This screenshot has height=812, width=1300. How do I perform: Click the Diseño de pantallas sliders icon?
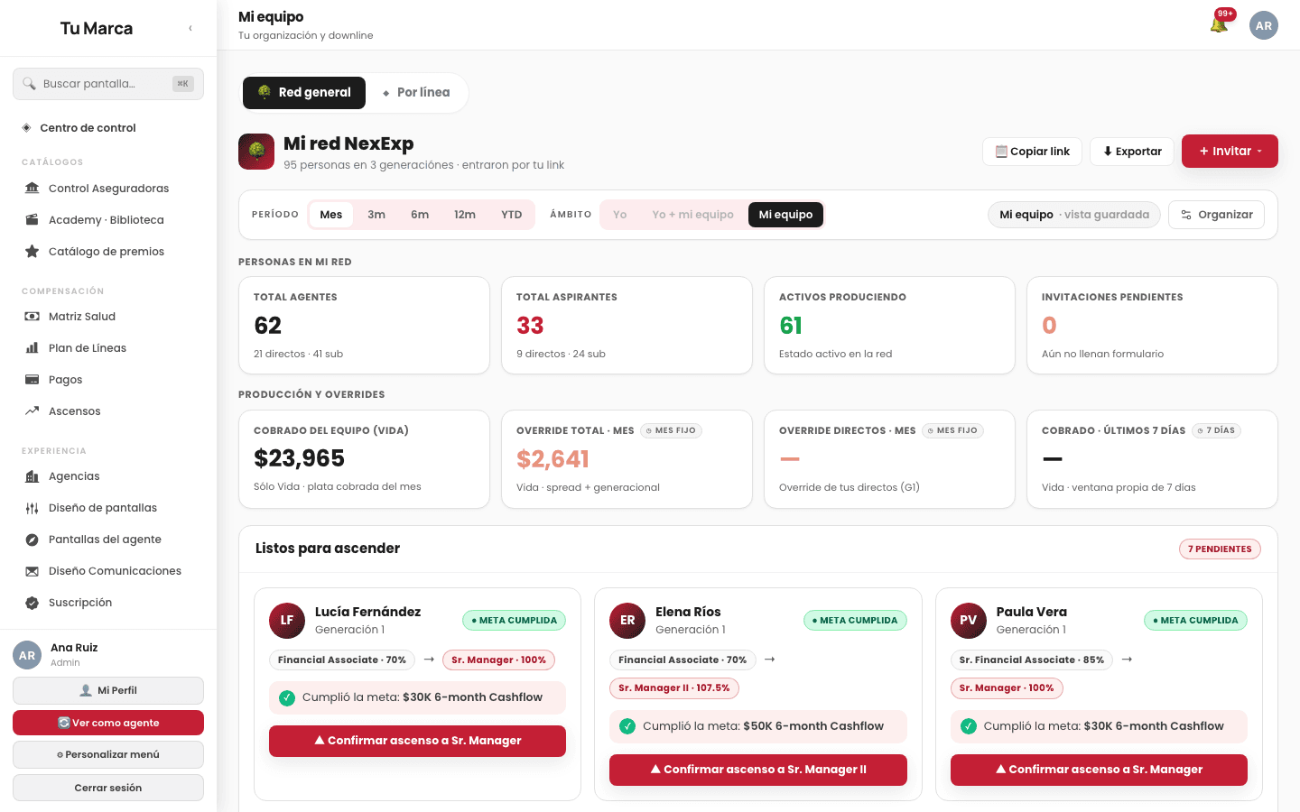pyautogui.click(x=32, y=508)
